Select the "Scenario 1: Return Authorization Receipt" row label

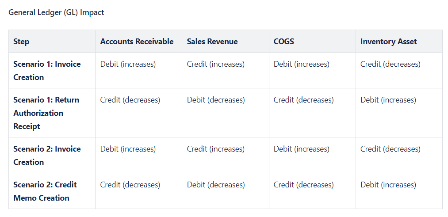click(x=46, y=113)
